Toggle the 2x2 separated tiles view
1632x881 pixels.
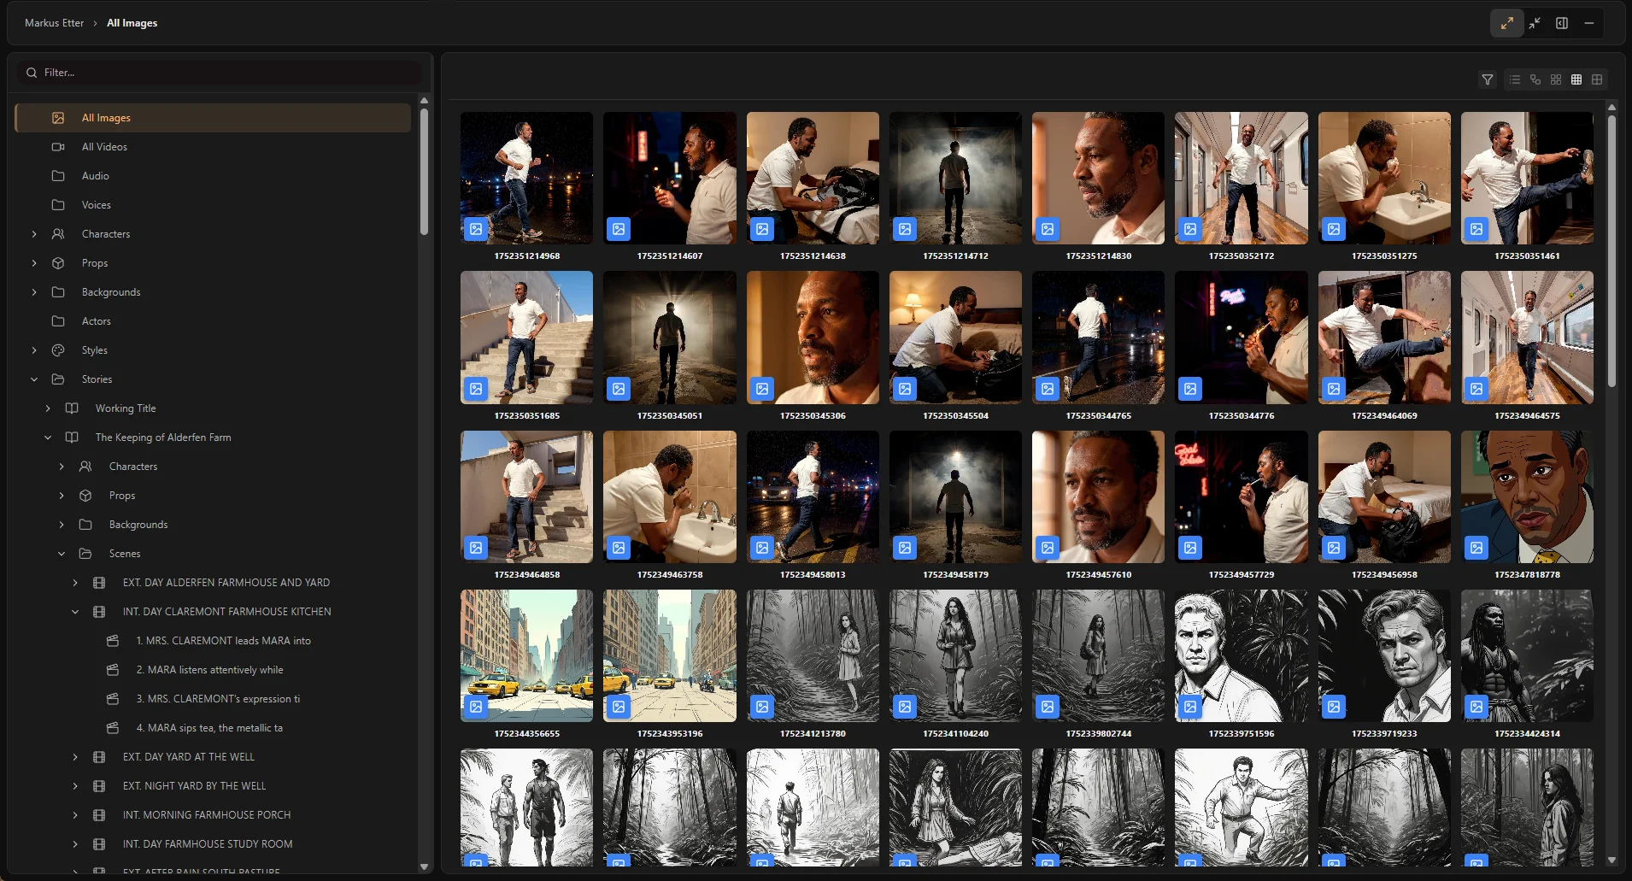pyautogui.click(x=1556, y=79)
